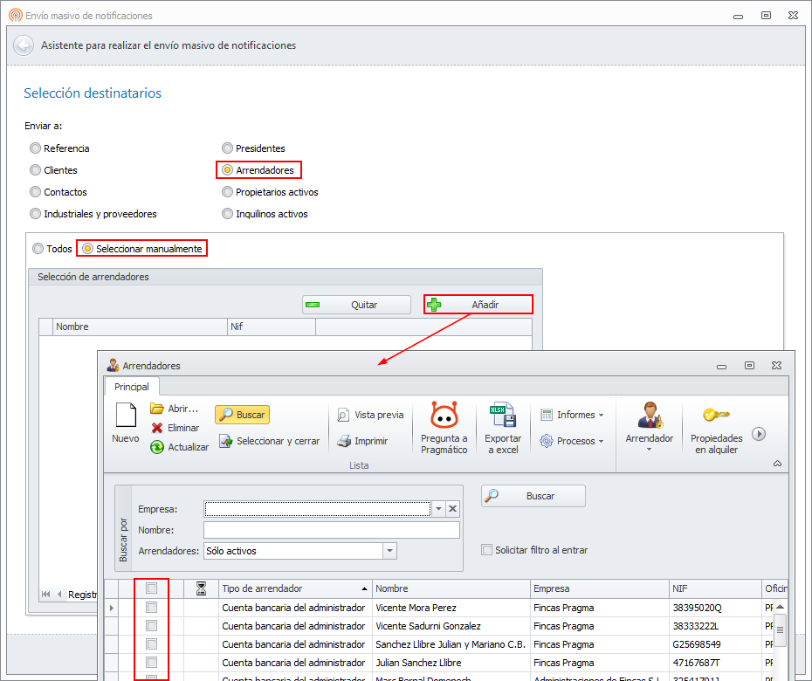Select the Arrendadores radio button
Screen dimensions: 812x681
click(227, 170)
